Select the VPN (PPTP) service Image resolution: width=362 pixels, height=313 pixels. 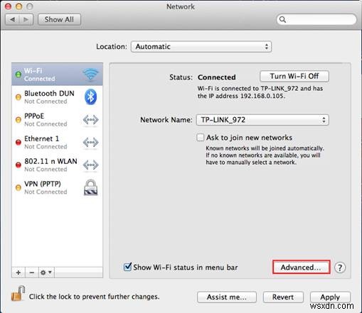pos(57,187)
